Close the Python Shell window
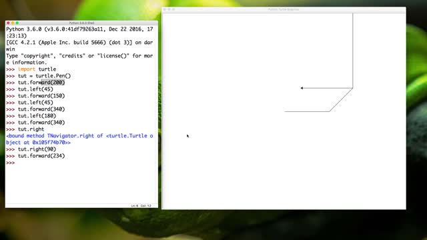 [8, 23]
